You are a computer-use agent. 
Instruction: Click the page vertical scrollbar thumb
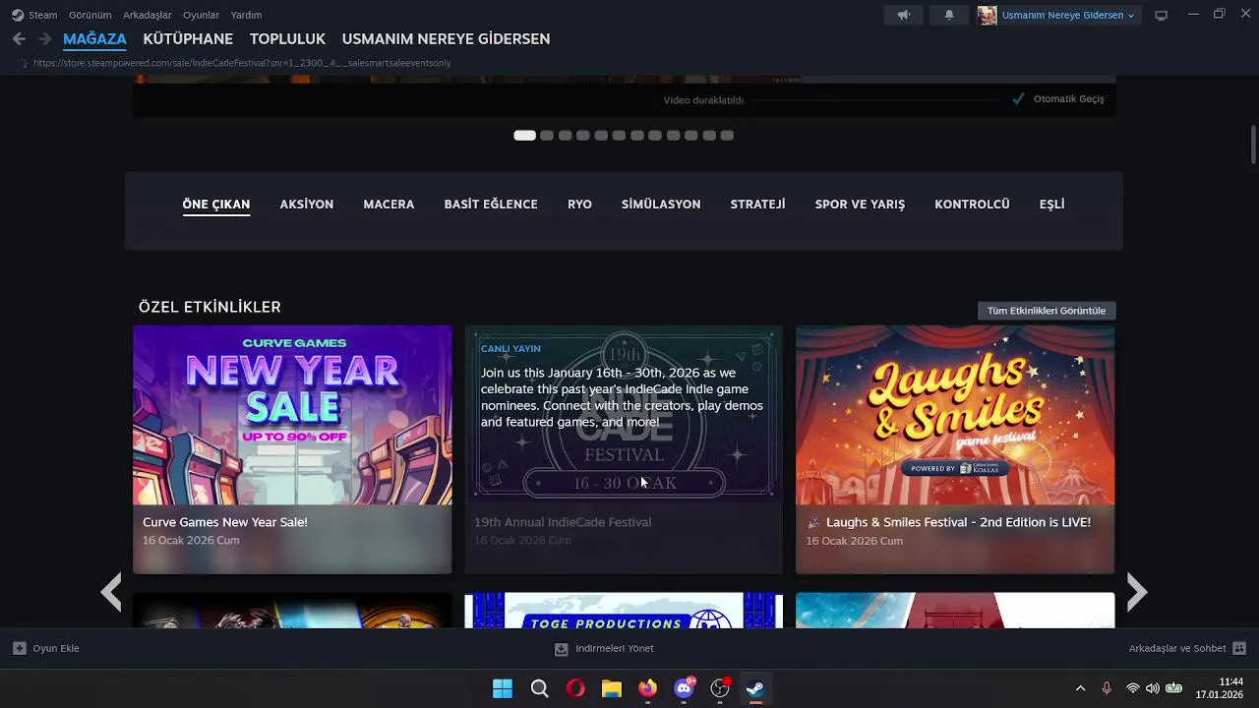[1253, 145]
